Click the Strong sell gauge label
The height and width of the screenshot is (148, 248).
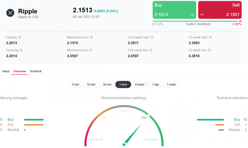pyautogui.click(x=96, y=139)
